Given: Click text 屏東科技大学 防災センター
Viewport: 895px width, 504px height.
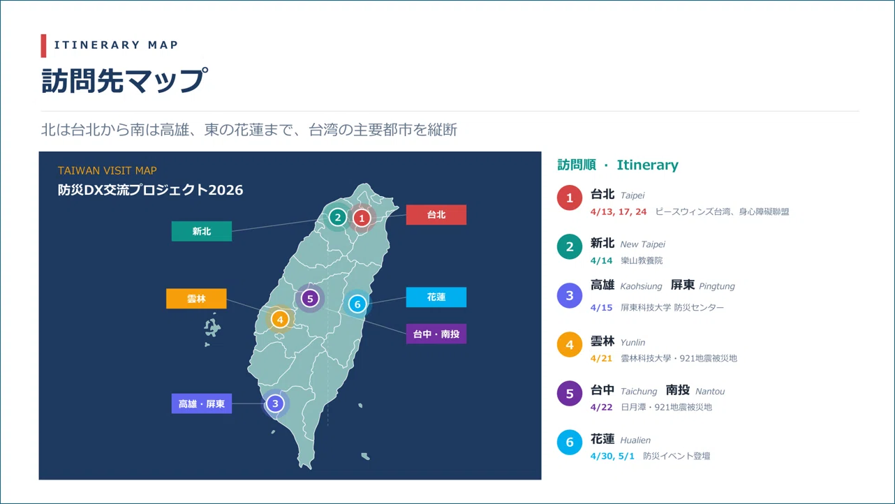Looking at the screenshot, I should [x=672, y=307].
